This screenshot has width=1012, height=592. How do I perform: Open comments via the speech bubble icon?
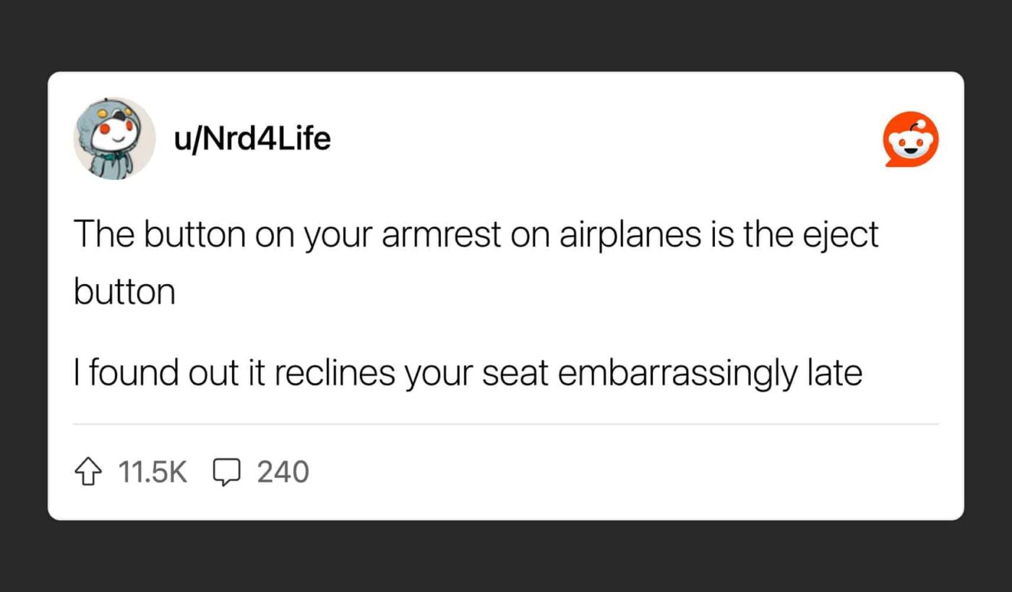pyautogui.click(x=226, y=473)
